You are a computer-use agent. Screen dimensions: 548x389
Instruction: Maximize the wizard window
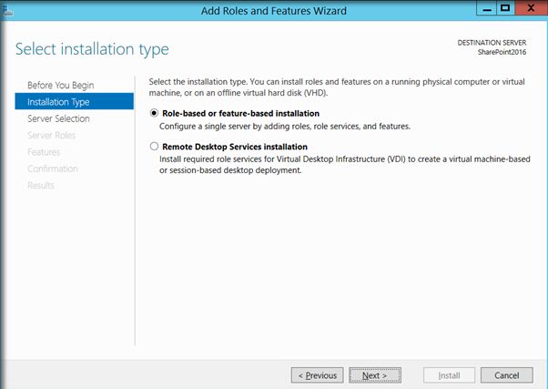(504, 8)
